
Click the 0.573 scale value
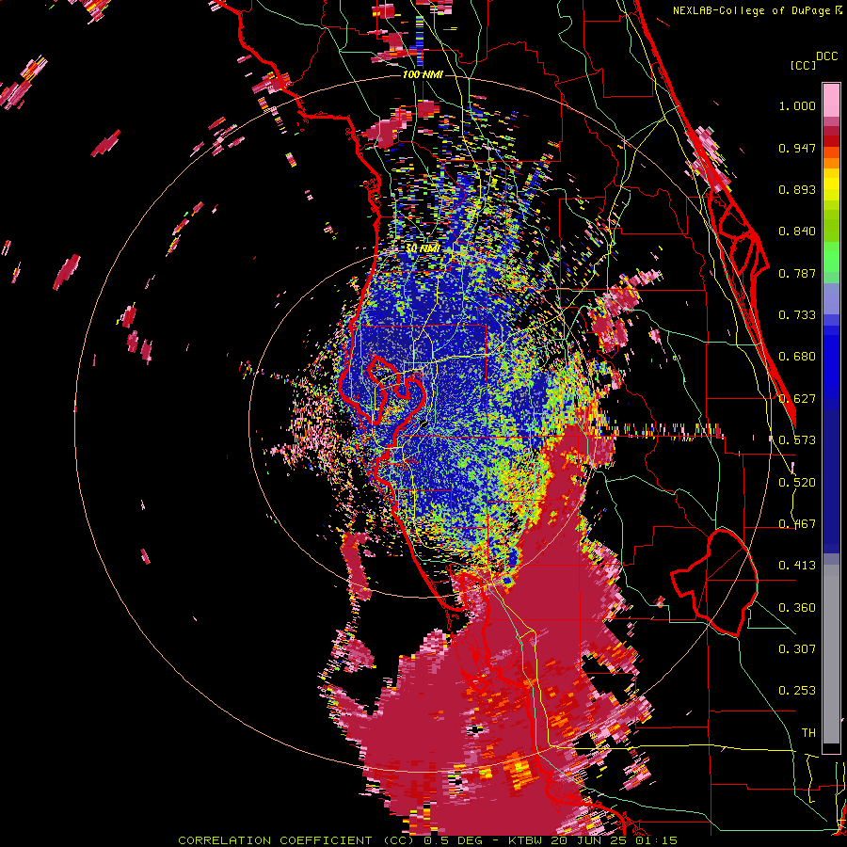797,440
